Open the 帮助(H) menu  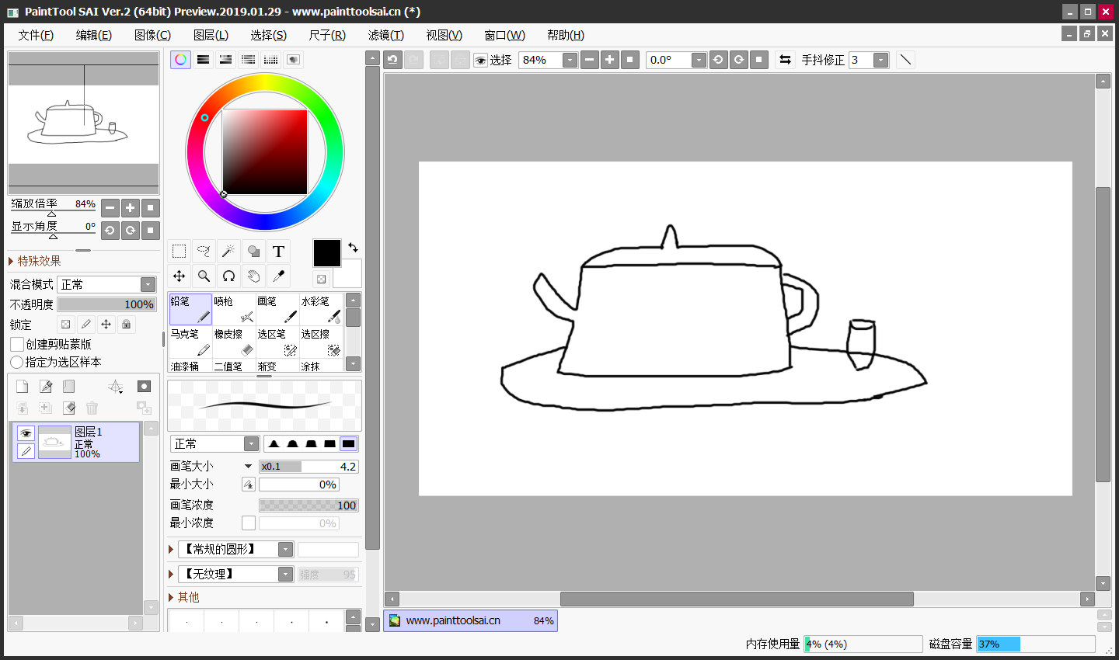[566, 35]
